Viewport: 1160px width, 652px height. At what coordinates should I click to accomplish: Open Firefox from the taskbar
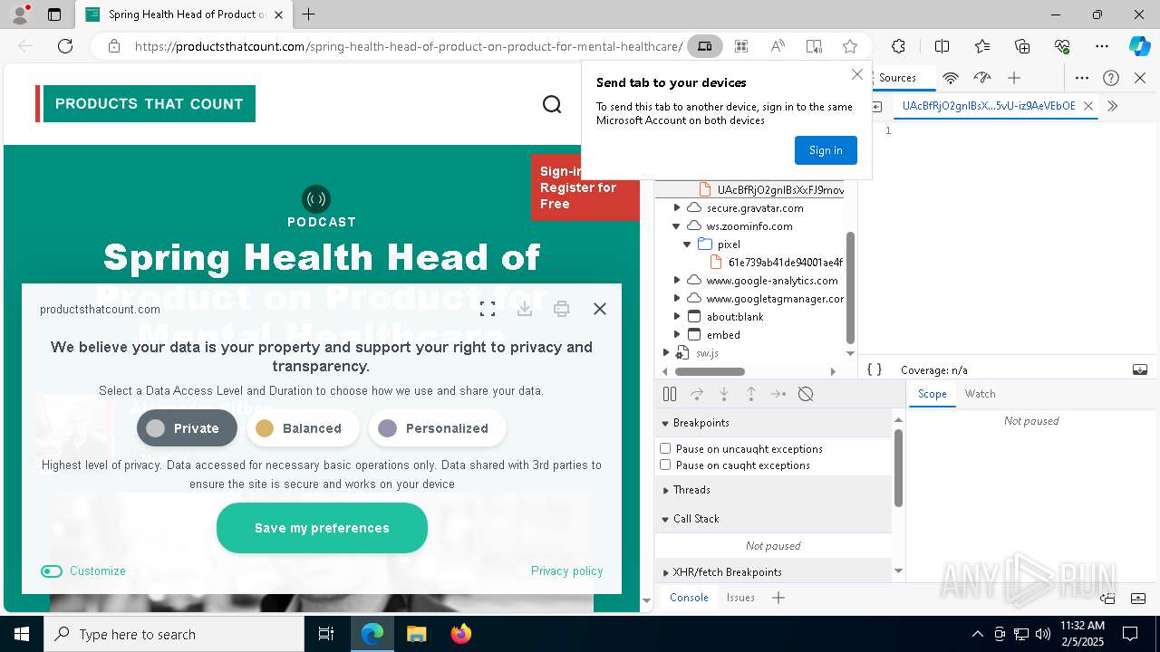(x=460, y=634)
